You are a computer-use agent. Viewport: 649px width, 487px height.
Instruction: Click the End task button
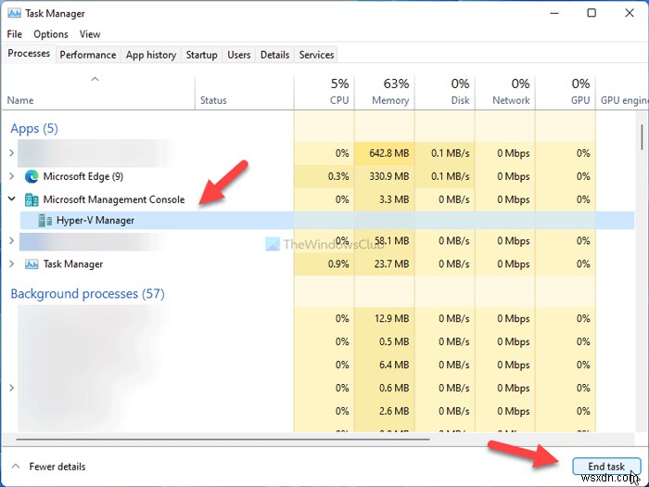click(606, 467)
